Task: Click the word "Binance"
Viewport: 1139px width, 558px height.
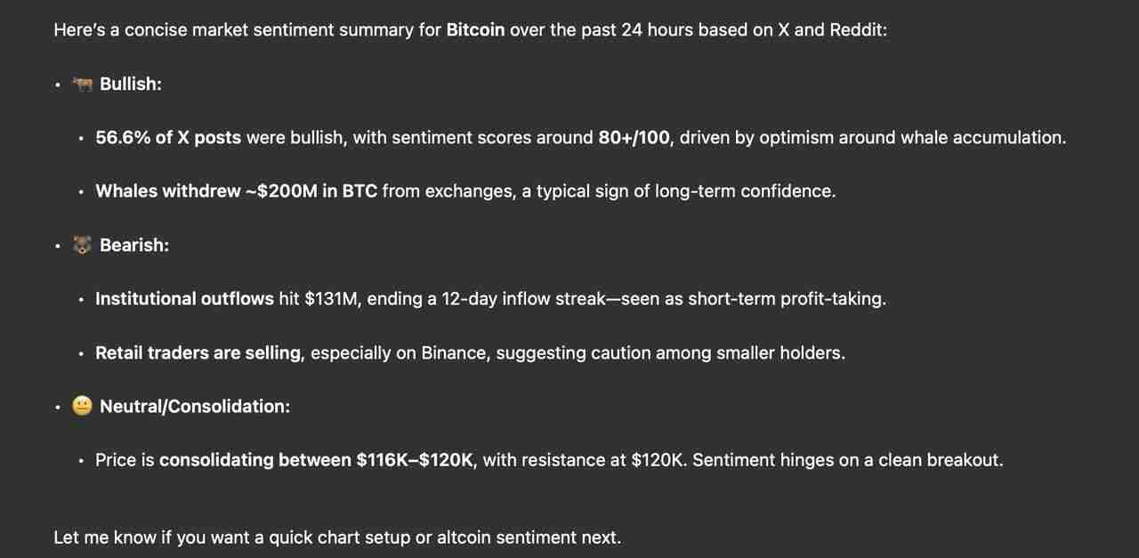Action: (x=454, y=353)
